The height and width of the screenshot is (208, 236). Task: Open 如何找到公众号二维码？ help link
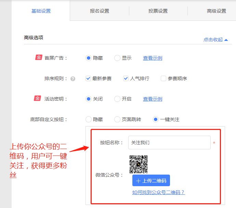[x=158, y=192]
